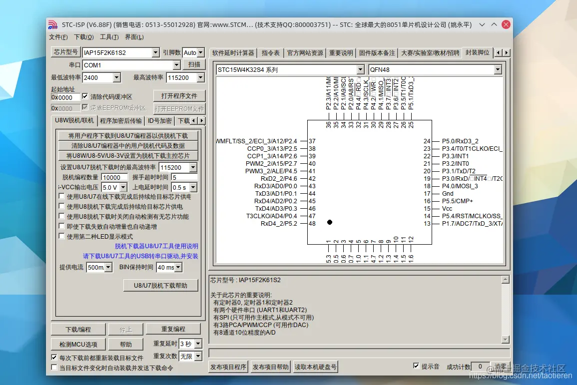Uncheck 每次下载前都重新装载目标文件

(x=54, y=358)
